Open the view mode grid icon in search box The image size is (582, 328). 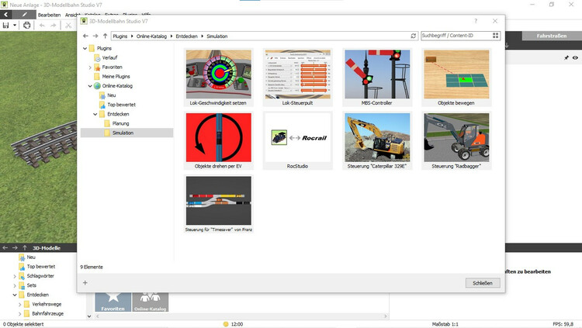click(x=495, y=36)
